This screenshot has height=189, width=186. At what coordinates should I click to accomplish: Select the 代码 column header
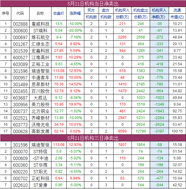pos(20,13)
